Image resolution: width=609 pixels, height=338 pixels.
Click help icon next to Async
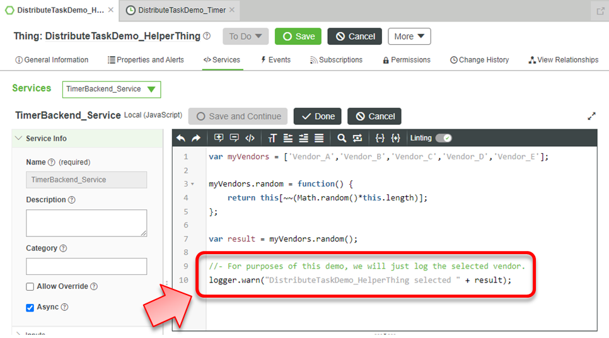pos(65,307)
